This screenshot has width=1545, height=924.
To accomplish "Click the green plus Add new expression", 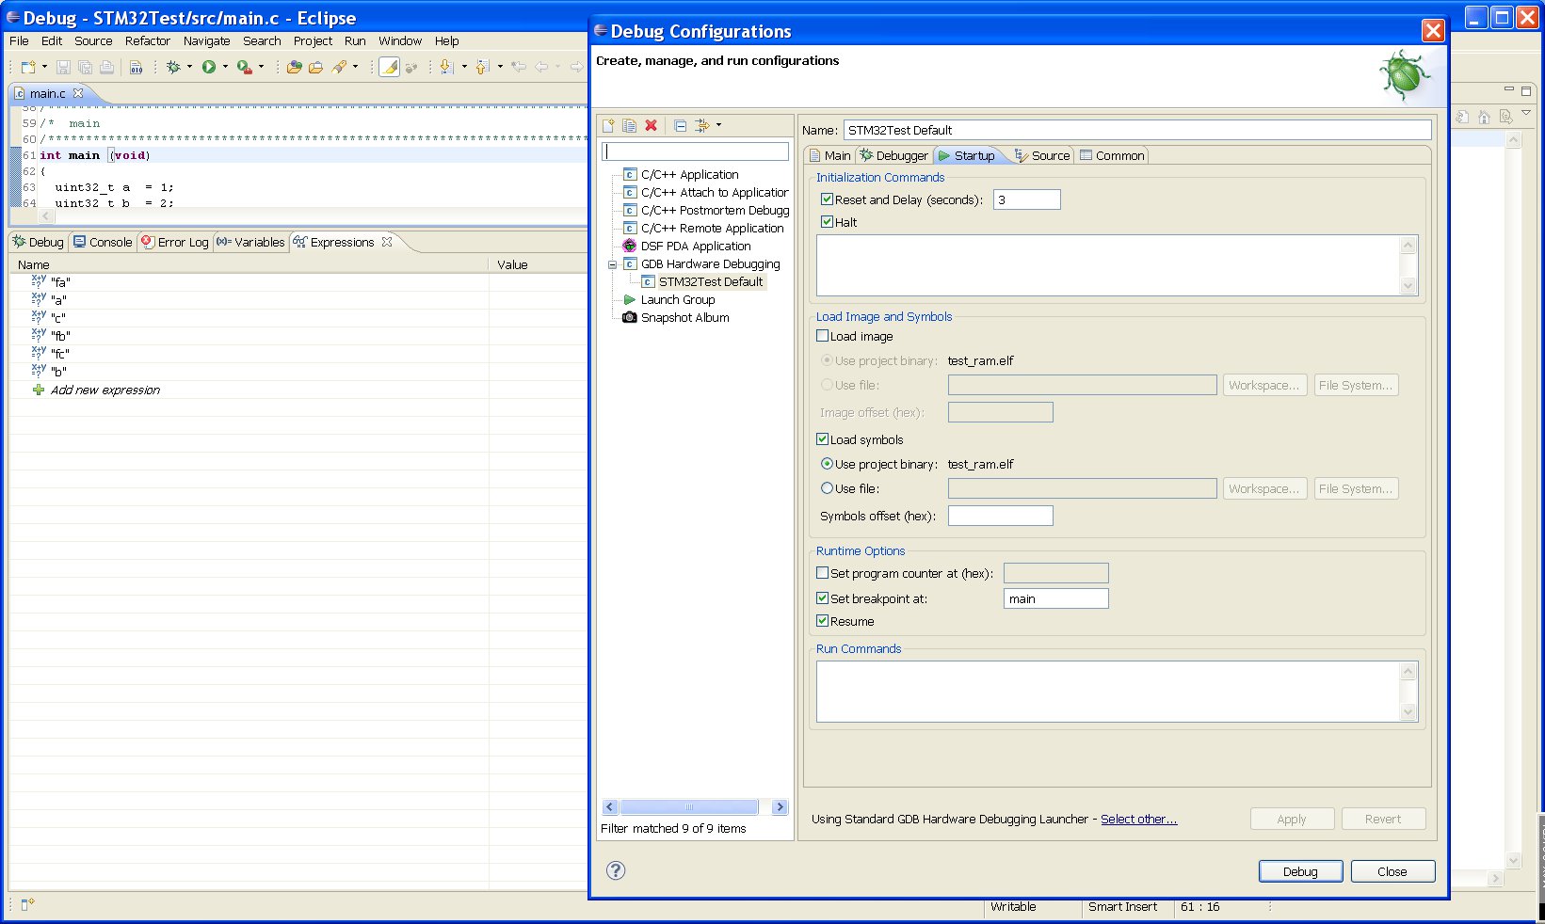I will 39,390.
